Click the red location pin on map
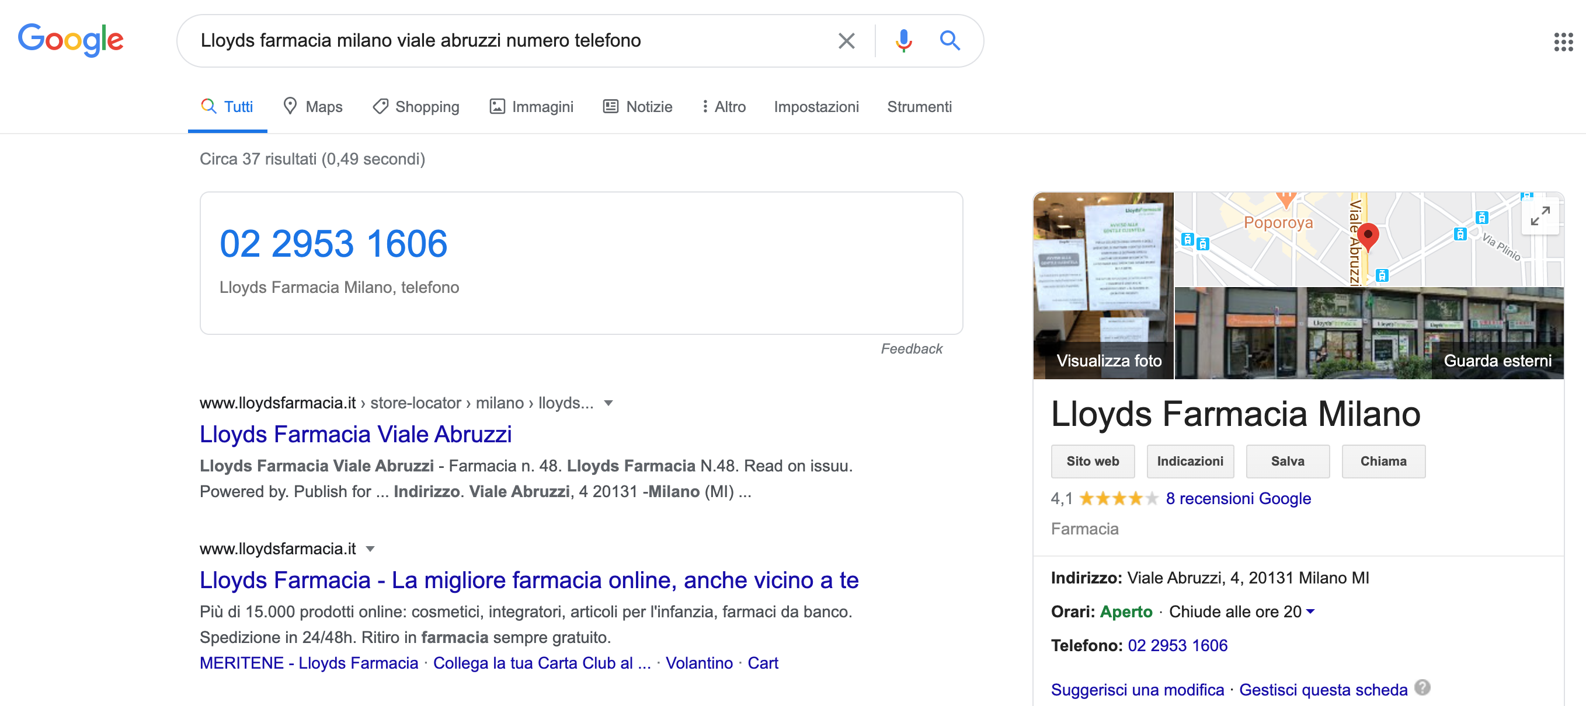Screen dimensions: 1586x706 point(1368,237)
